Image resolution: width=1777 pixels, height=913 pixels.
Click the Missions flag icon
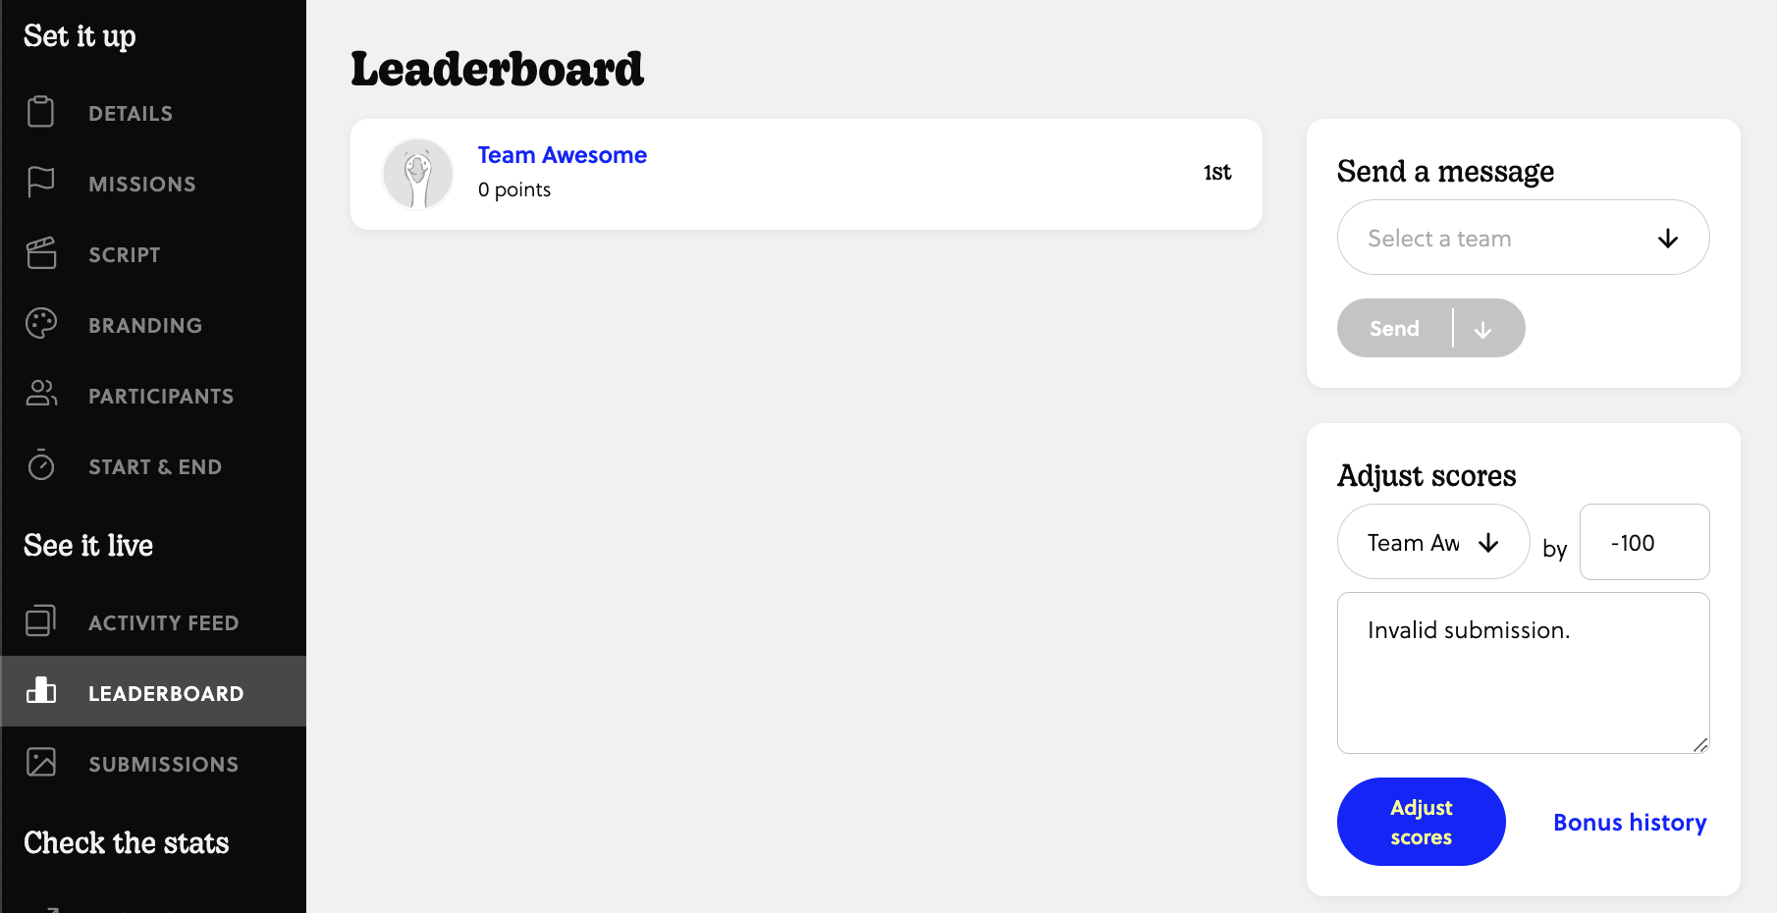(40, 183)
